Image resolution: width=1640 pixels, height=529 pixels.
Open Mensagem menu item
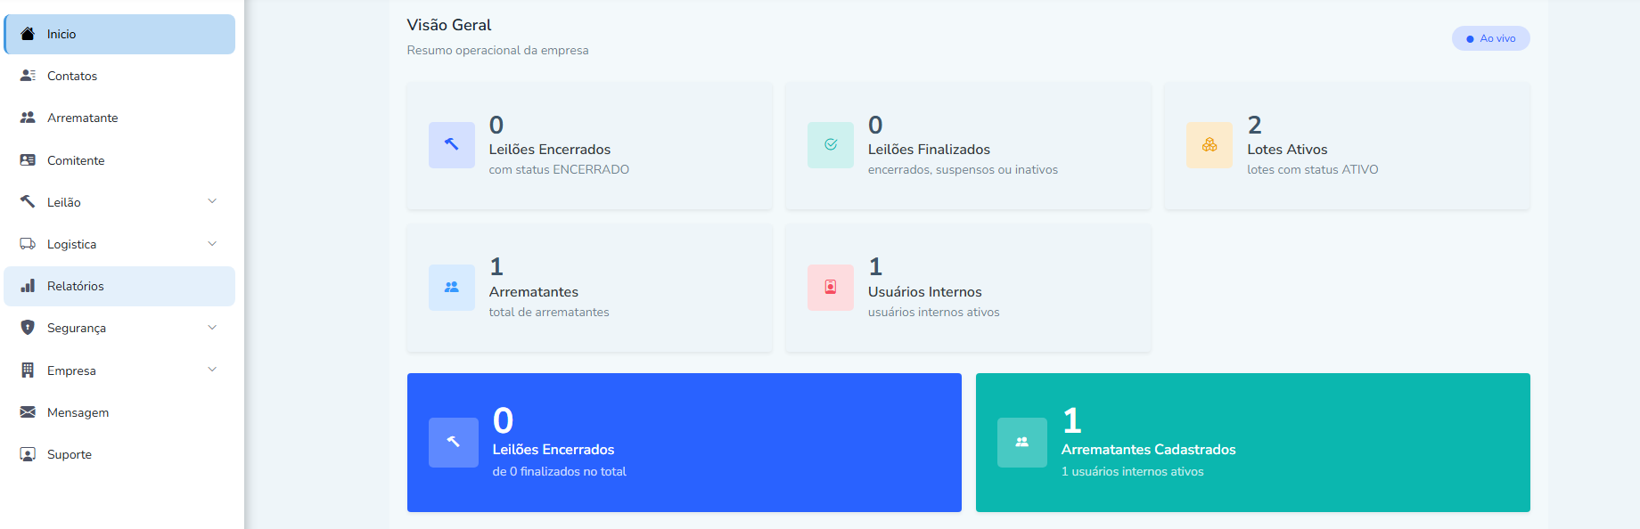coord(119,412)
